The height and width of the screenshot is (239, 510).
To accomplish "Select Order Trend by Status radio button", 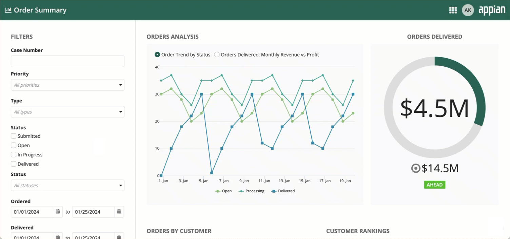I will [157, 55].
